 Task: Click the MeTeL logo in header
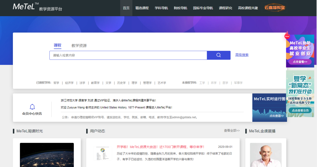[x=26, y=6]
